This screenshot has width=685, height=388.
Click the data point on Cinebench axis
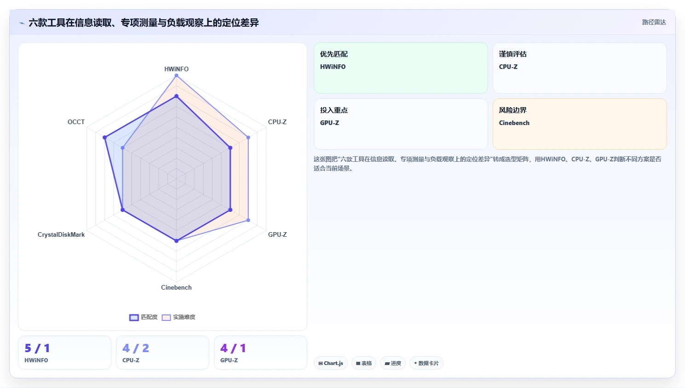(176, 240)
